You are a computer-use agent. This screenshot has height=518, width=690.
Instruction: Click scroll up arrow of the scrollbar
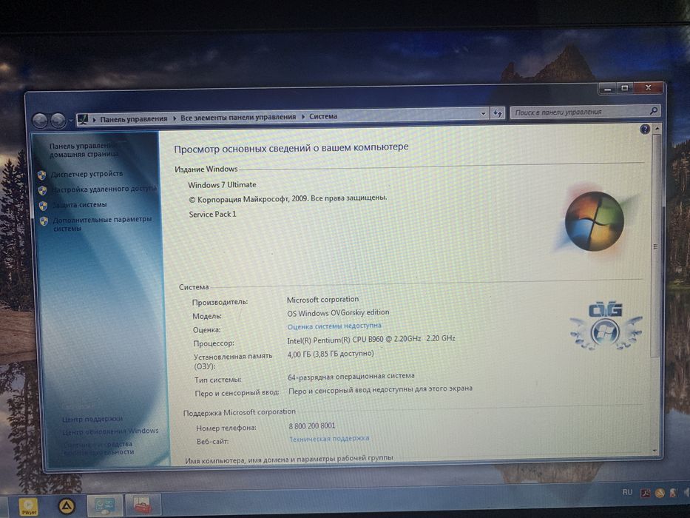(x=657, y=128)
